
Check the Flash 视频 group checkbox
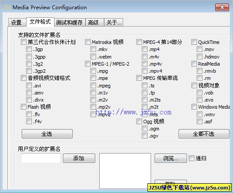pyautogui.click(x=23, y=107)
